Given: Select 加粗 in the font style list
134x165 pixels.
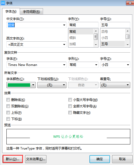Looking at the screenshot, I should pyautogui.click(x=81, y=44).
